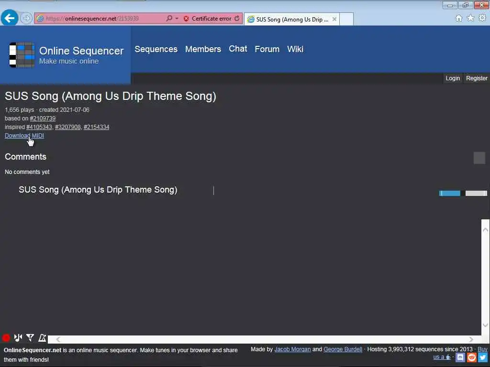Click the blue slider bar in the sequencer
This screenshot has height=367, width=490.
point(450,194)
